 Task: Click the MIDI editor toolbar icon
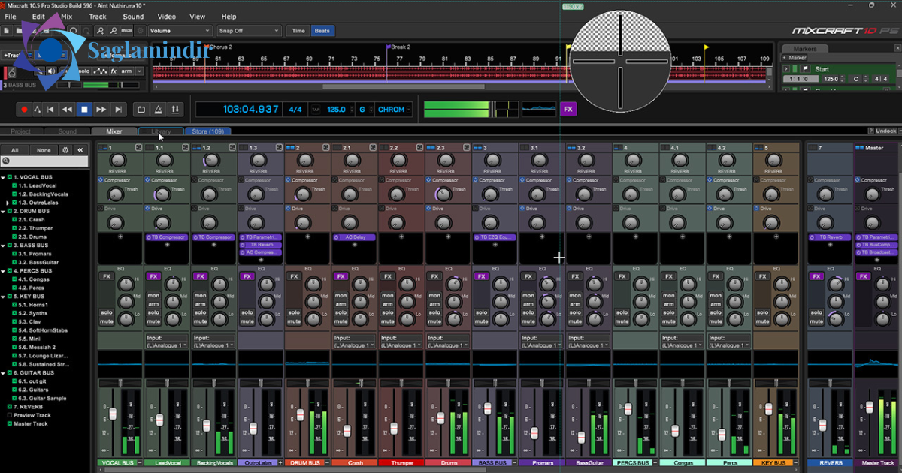point(126,31)
